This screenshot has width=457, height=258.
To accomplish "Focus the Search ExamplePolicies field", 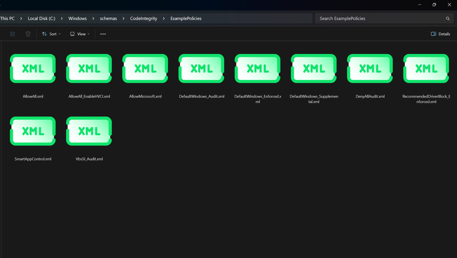I will tap(384, 18).
